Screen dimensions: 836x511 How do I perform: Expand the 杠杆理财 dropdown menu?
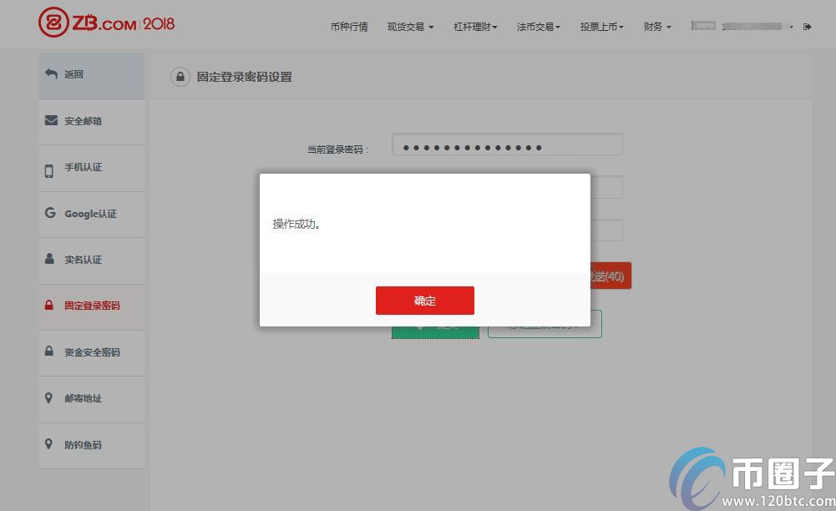[x=475, y=27]
